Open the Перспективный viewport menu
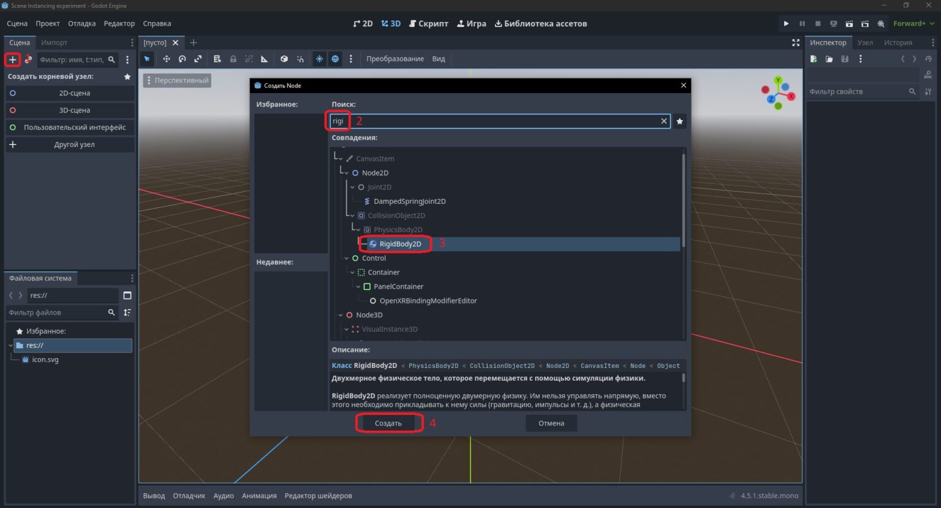Image resolution: width=941 pixels, height=508 pixels. [x=177, y=80]
